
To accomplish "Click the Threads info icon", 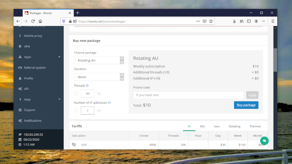I will (87, 86).
